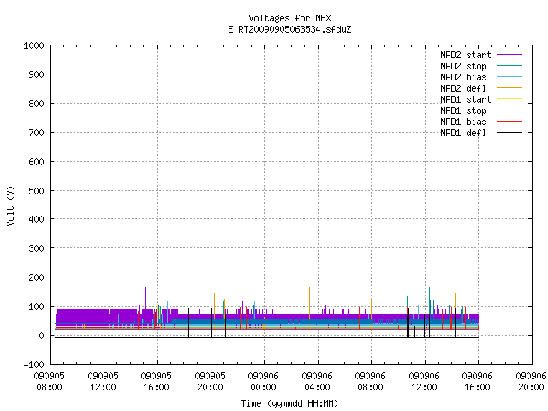Click the chart title 'Voltages for MEX'

[289, 18]
